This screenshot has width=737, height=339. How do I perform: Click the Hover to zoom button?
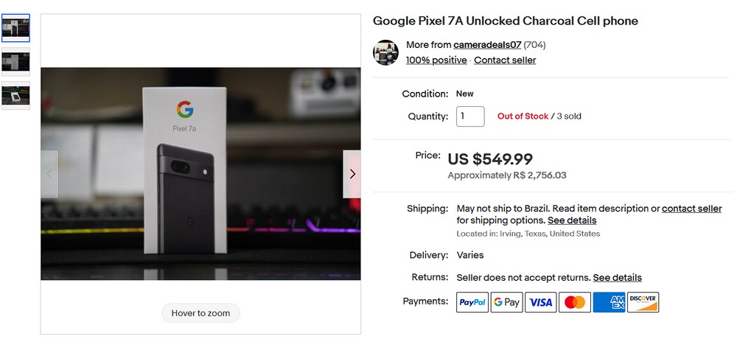click(x=200, y=313)
